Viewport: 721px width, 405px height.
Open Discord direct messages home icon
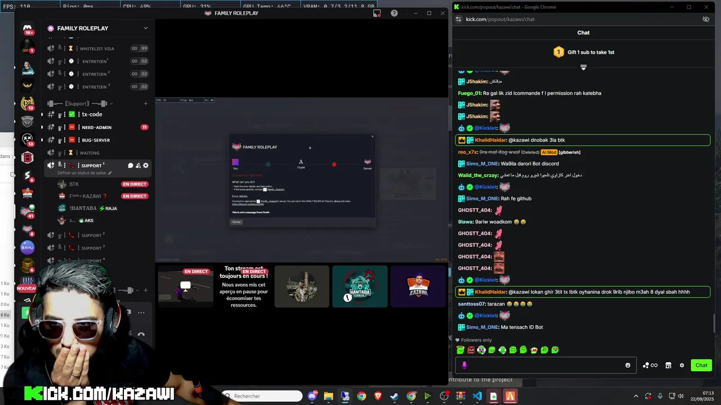27,28
